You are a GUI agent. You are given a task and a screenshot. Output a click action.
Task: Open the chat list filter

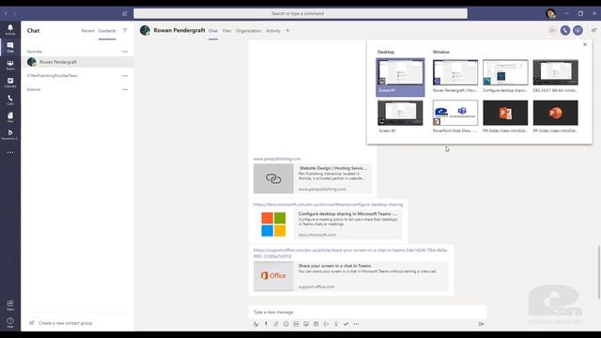pos(125,31)
